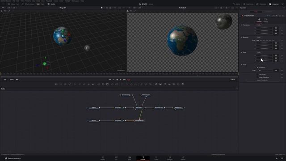Collapse the Pivot section
Screen dimensions: 286x161
coord(241,52)
